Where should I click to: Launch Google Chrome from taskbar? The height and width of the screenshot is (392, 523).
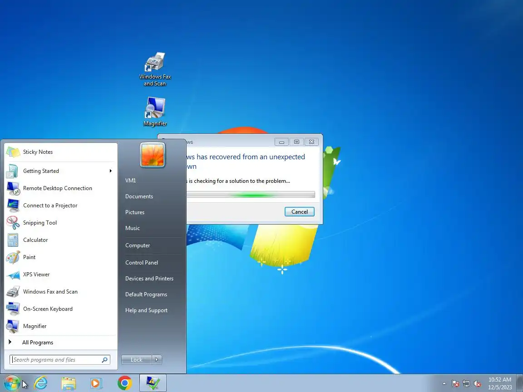coord(125,383)
